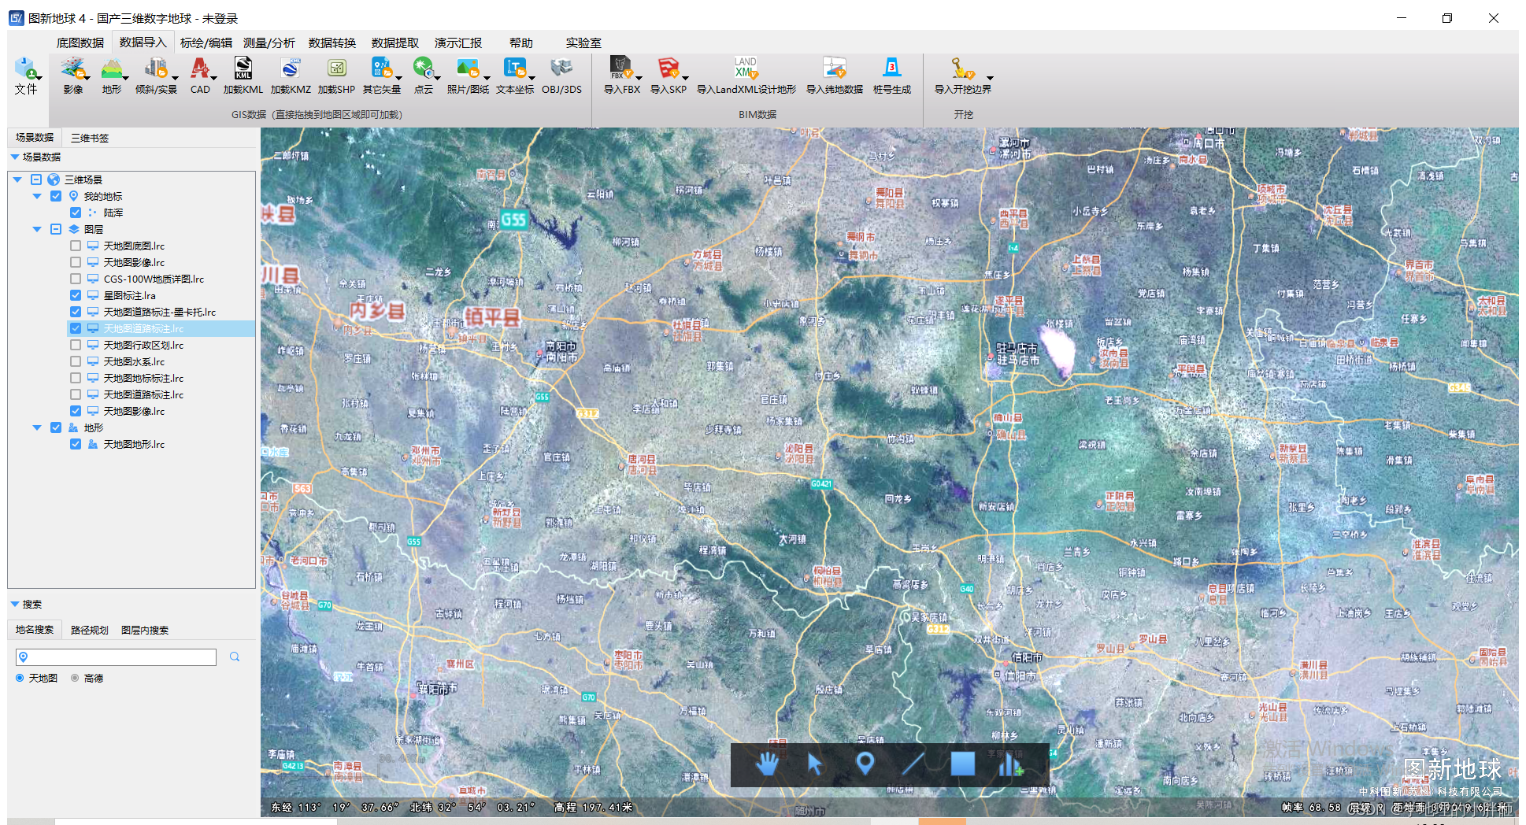The height and width of the screenshot is (825, 1526).
Task: Open the 演示汇报 ribbon tab
Action: [x=458, y=43]
